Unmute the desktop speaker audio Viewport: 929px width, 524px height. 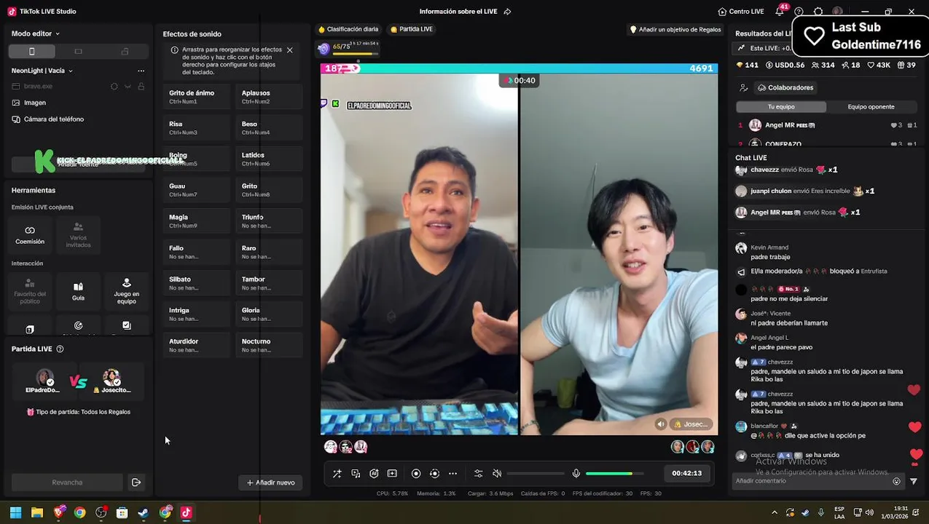(497, 473)
